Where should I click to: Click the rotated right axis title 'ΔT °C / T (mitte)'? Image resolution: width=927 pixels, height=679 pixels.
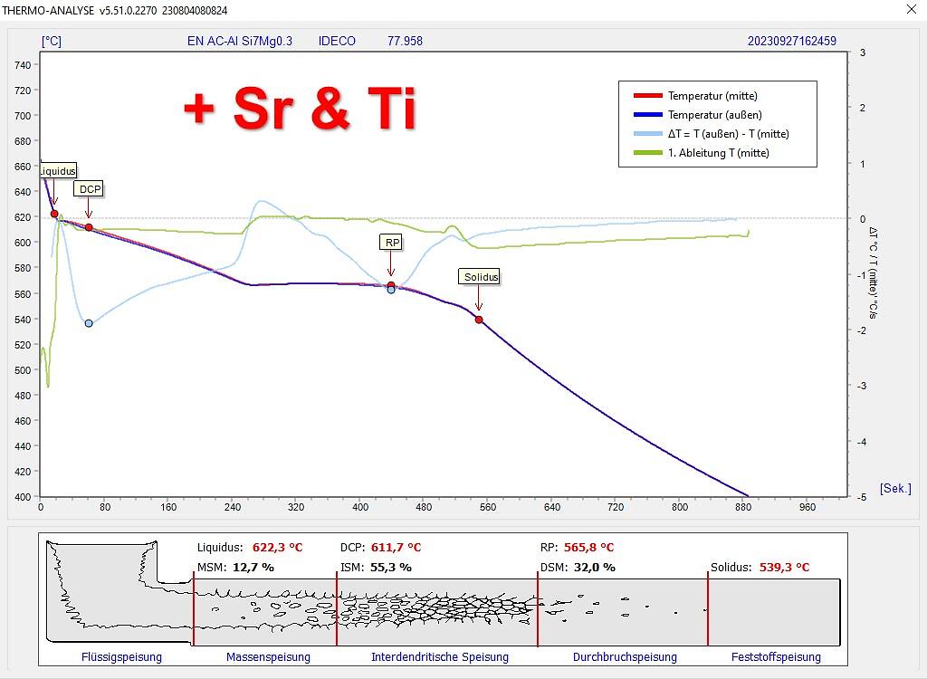874,273
